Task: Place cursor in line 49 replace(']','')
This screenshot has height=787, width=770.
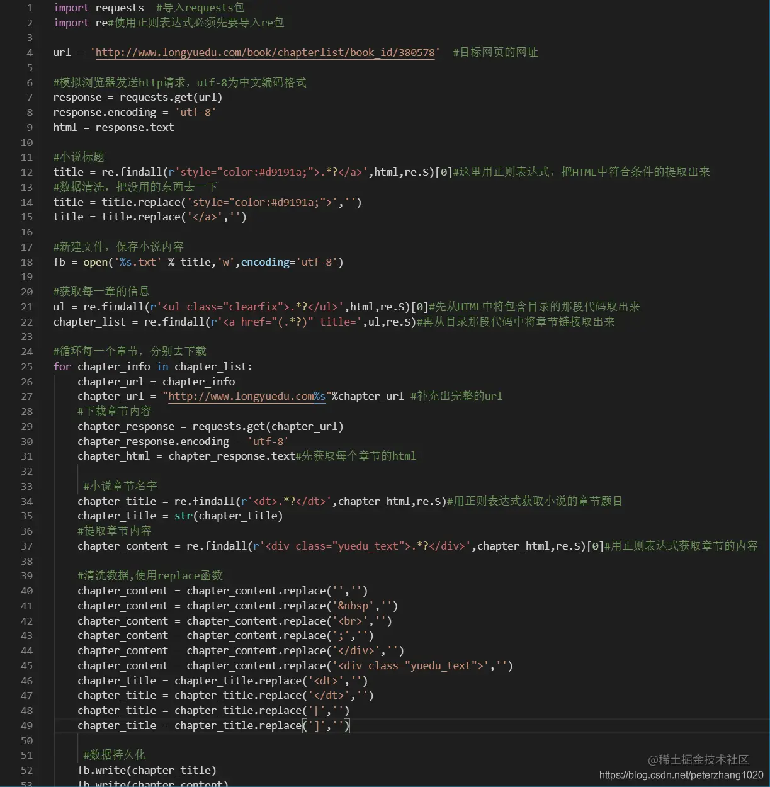Action: (x=213, y=726)
